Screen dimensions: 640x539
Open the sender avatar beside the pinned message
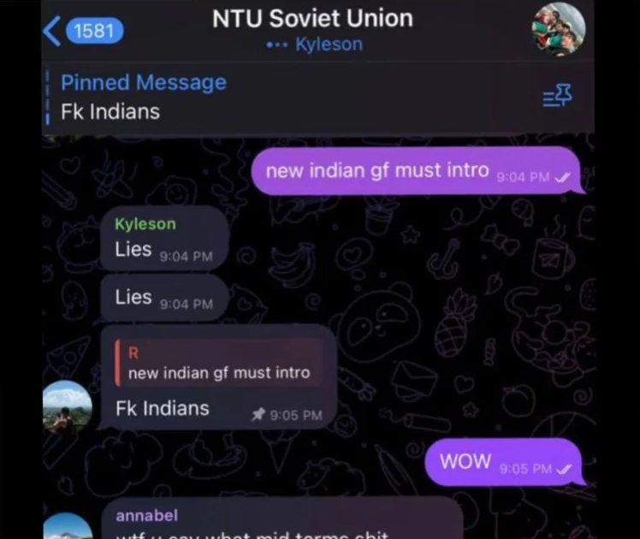pyautogui.click(x=68, y=406)
